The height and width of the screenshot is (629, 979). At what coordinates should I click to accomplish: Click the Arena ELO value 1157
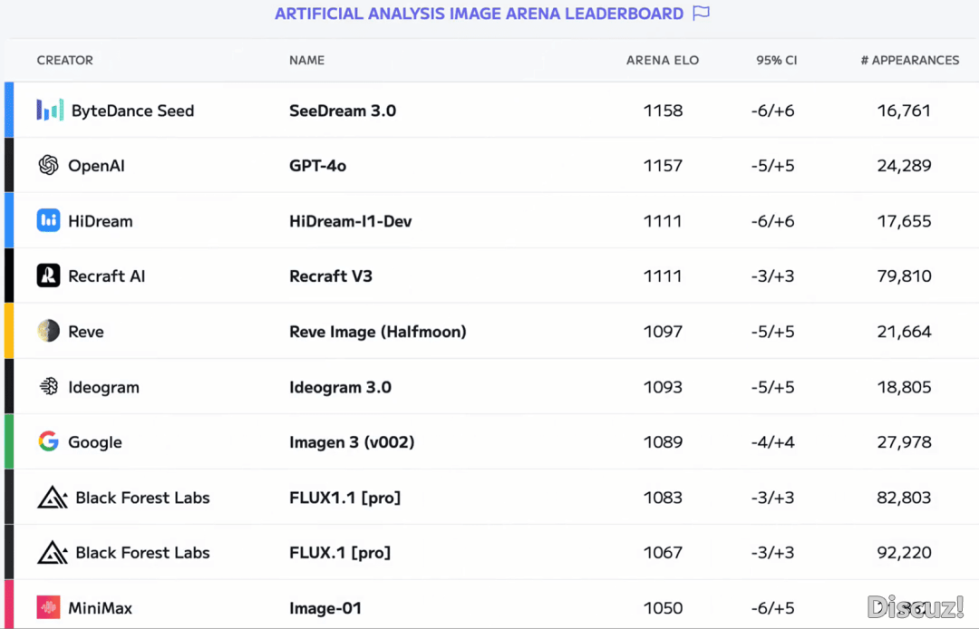[x=663, y=165]
